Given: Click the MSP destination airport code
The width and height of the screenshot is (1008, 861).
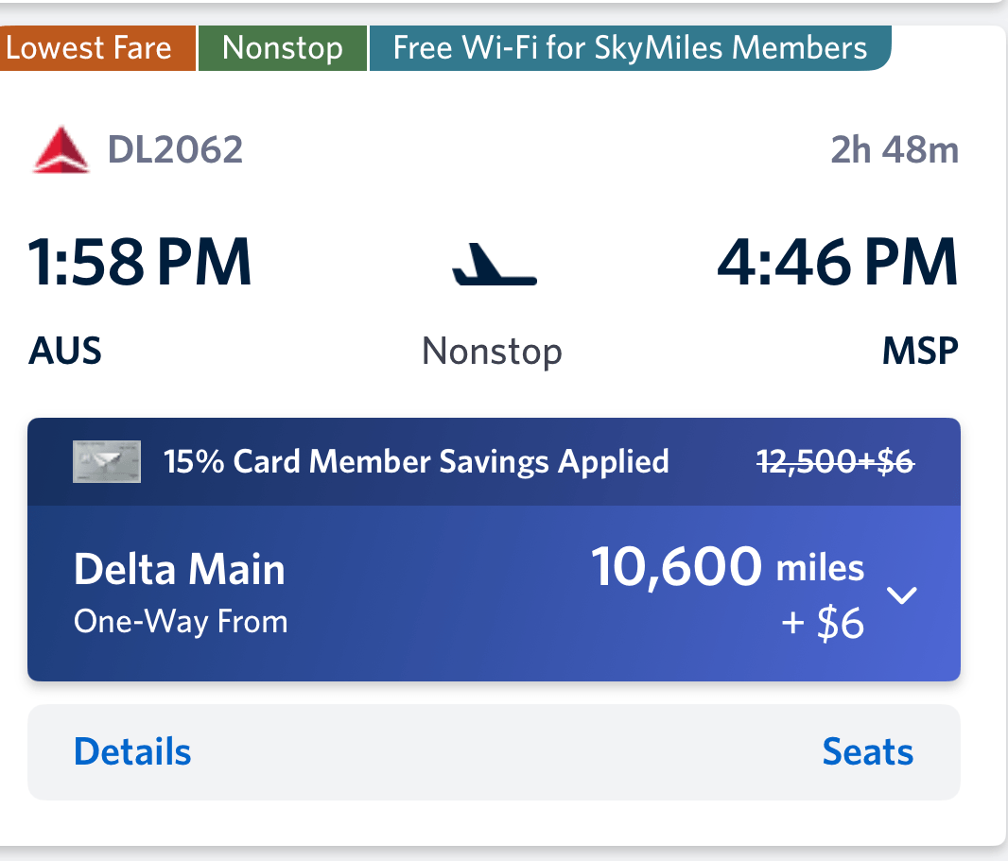Looking at the screenshot, I should 920,351.
